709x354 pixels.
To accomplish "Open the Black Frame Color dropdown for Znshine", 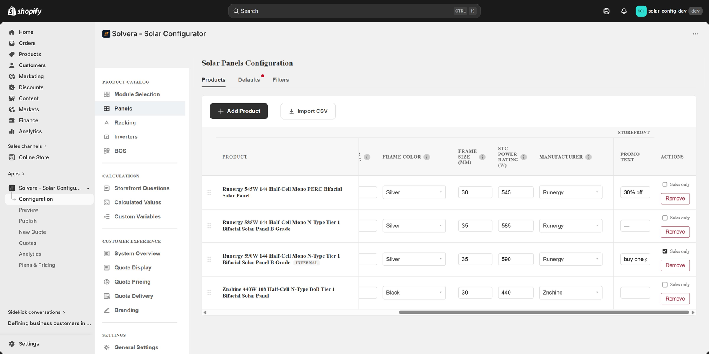I will click(x=414, y=293).
